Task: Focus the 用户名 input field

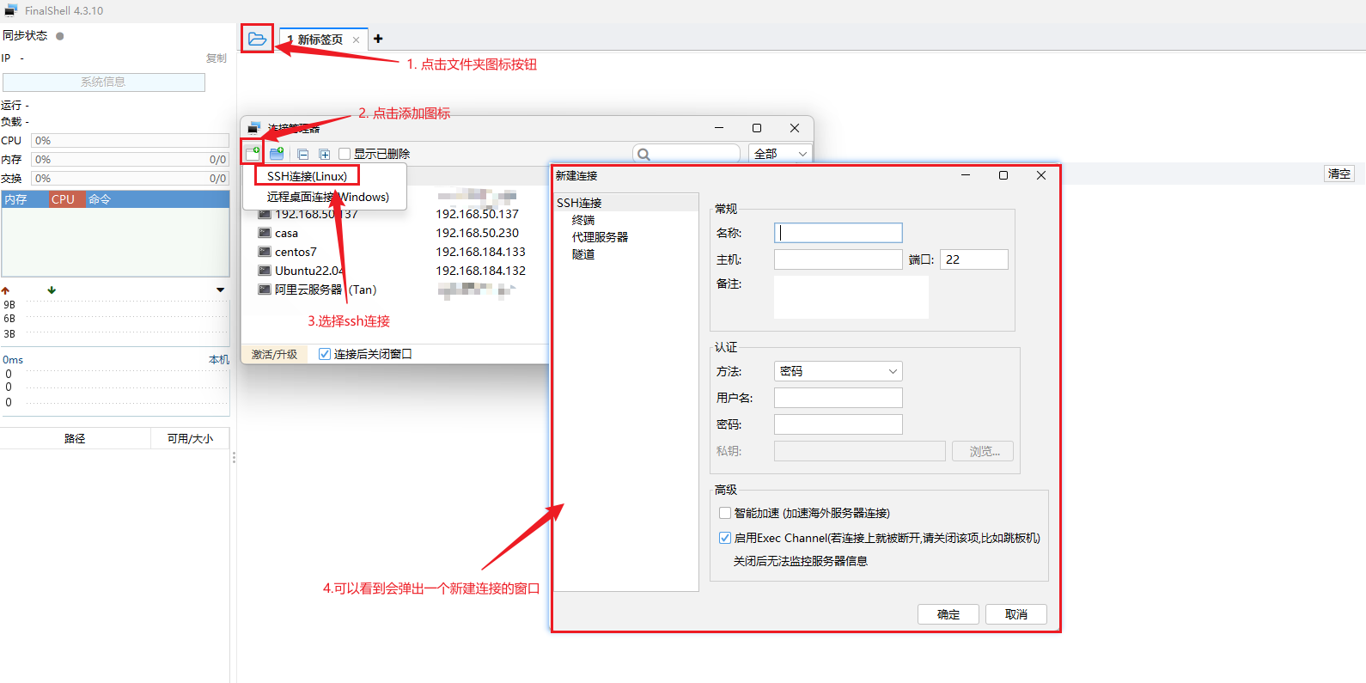Action: (x=838, y=398)
